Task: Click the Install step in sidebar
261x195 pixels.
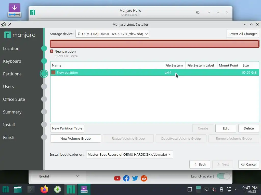Action: point(9,125)
